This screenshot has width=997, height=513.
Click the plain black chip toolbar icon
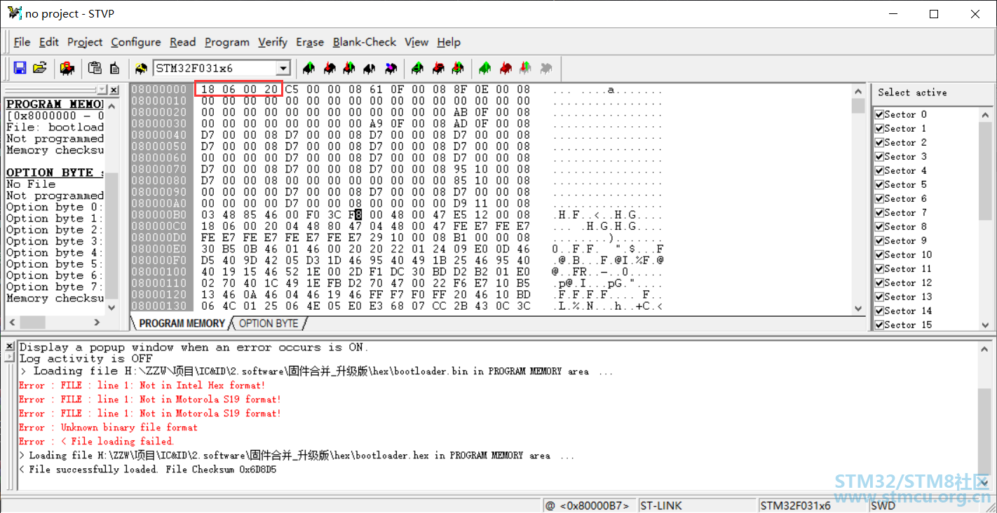pyautogui.click(x=369, y=68)
